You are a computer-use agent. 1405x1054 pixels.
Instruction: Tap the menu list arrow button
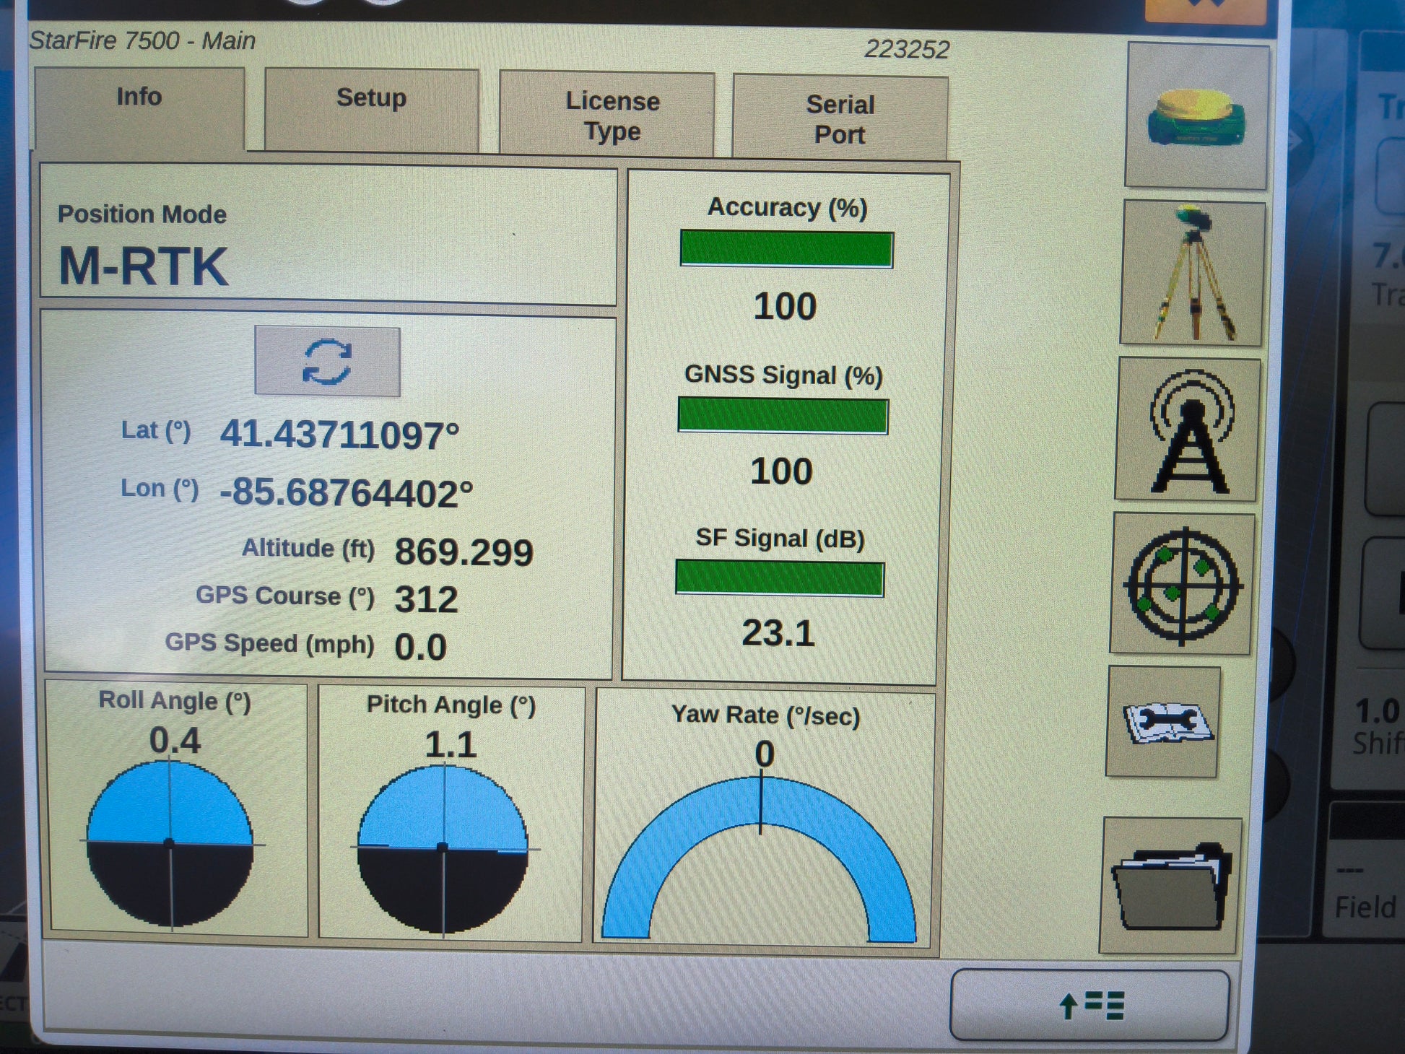click(x=1090, y=1005)
